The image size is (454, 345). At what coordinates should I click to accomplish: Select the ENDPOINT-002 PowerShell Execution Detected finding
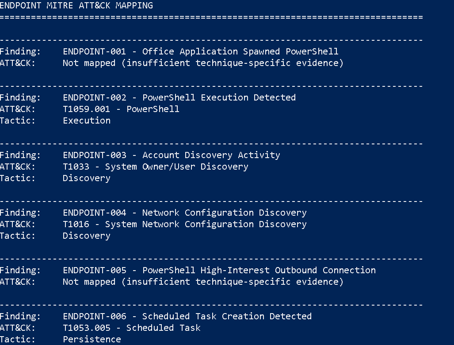coord(179,98)
